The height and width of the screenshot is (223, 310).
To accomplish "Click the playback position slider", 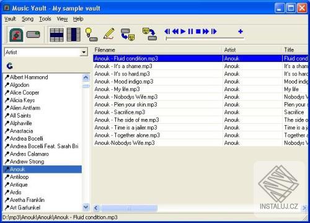I will pyautogui.click(x=205, y=38).
